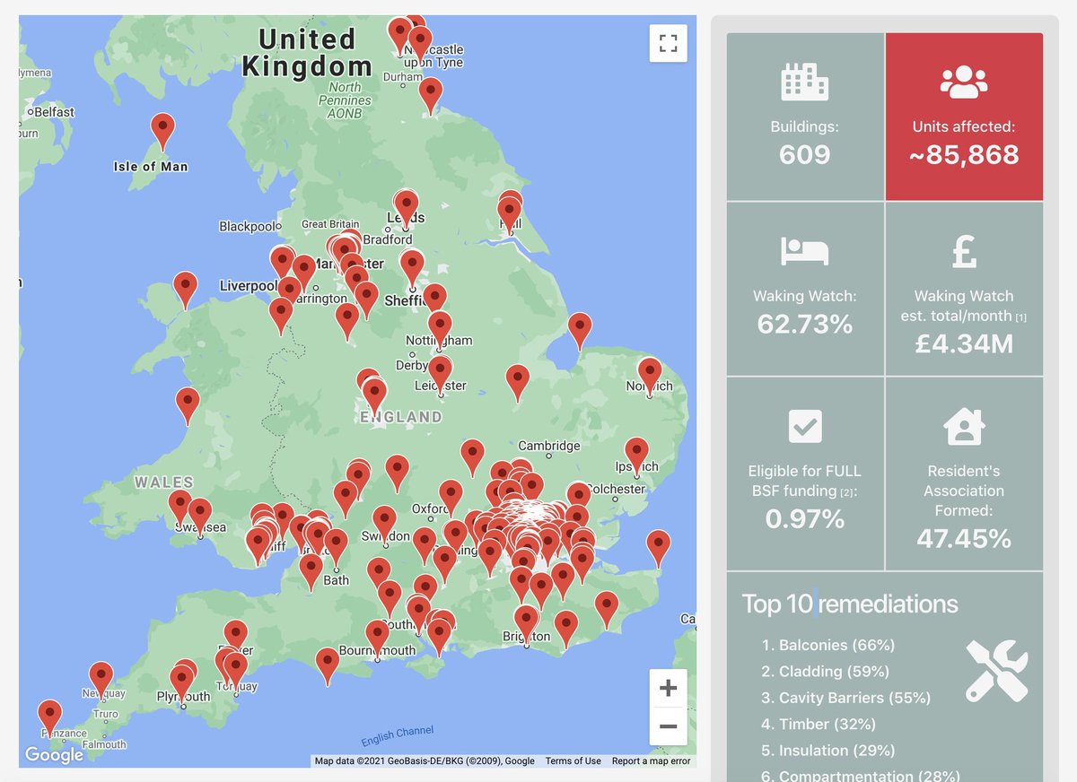Click the house icon for Resident's Association
This screenshot has width=1077, height=782.
click(964, 426)
